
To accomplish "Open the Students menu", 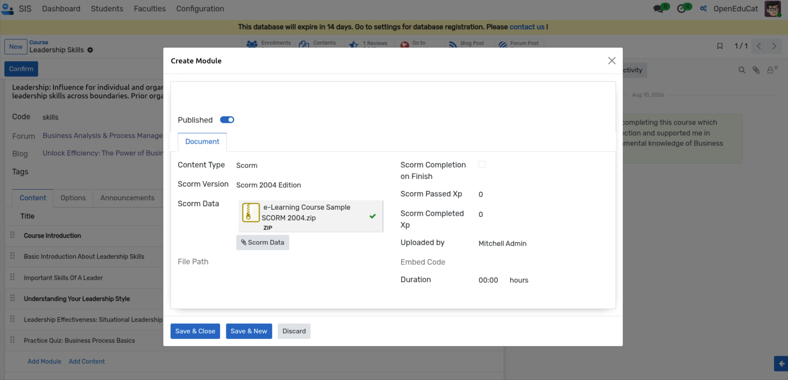I will tap(107, 9).
